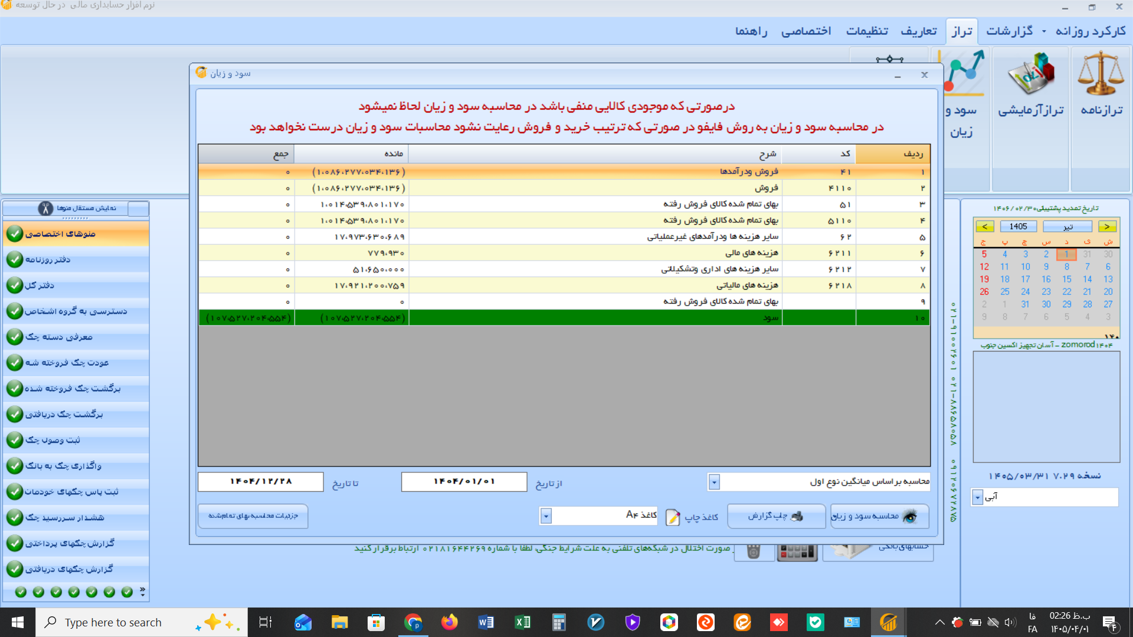
Task: Click the calculator icon below the سود و زیان dialog
Action: (x=797, y=552)
